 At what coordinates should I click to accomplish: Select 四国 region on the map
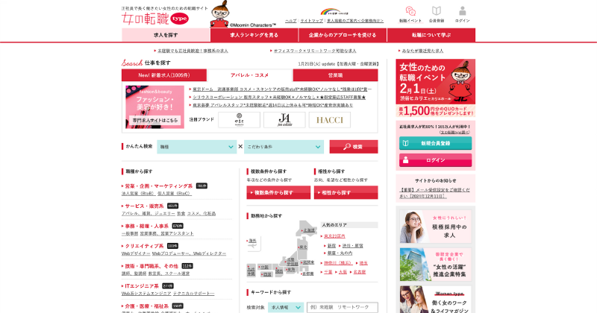click(267, 274)
